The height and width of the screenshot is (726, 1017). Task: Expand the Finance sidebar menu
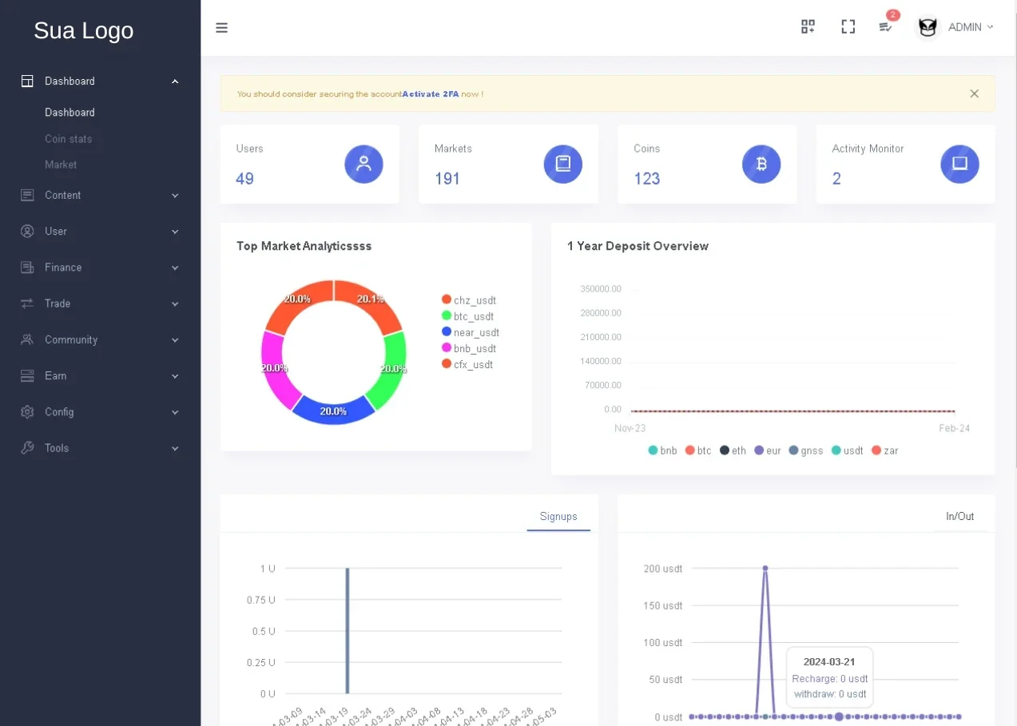[100, 268]
